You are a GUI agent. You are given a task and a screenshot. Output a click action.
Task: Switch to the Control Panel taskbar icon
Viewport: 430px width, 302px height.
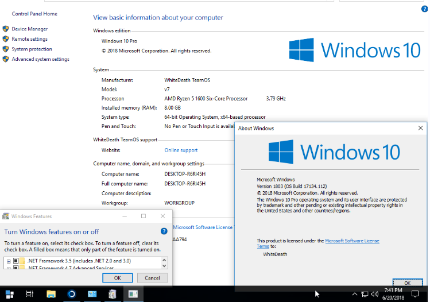click(92, 294)
